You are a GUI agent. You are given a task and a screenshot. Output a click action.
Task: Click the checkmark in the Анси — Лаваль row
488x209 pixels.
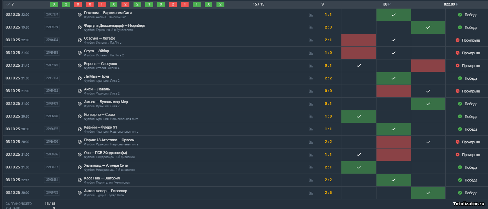428,91
